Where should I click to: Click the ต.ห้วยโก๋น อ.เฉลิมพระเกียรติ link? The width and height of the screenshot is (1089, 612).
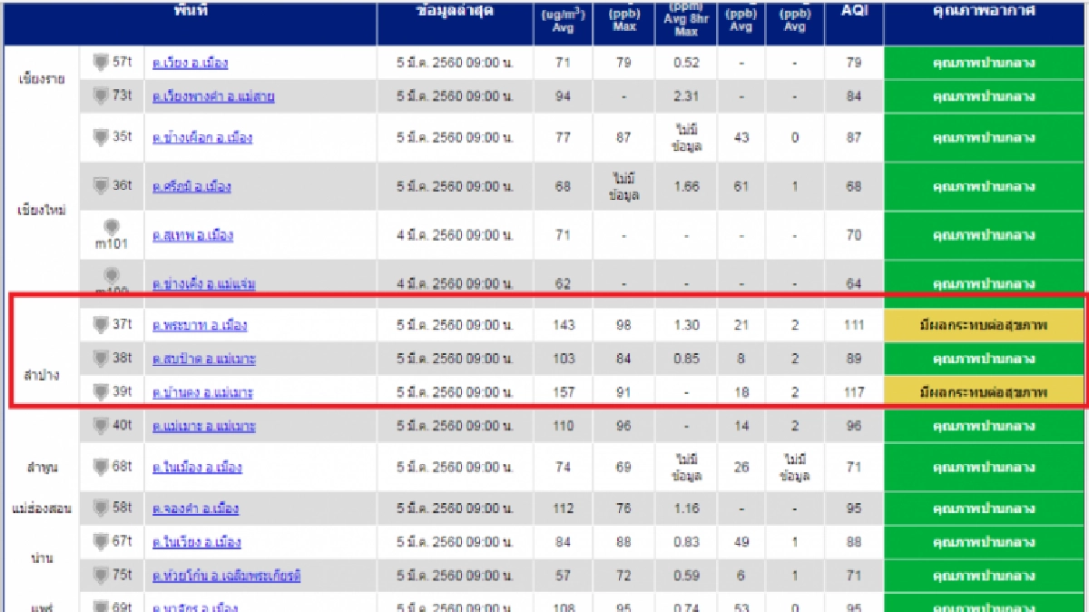coord(227,576)
